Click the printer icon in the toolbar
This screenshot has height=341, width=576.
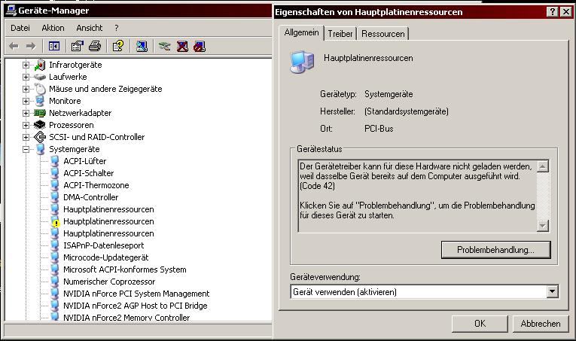[x=95, y=46]
